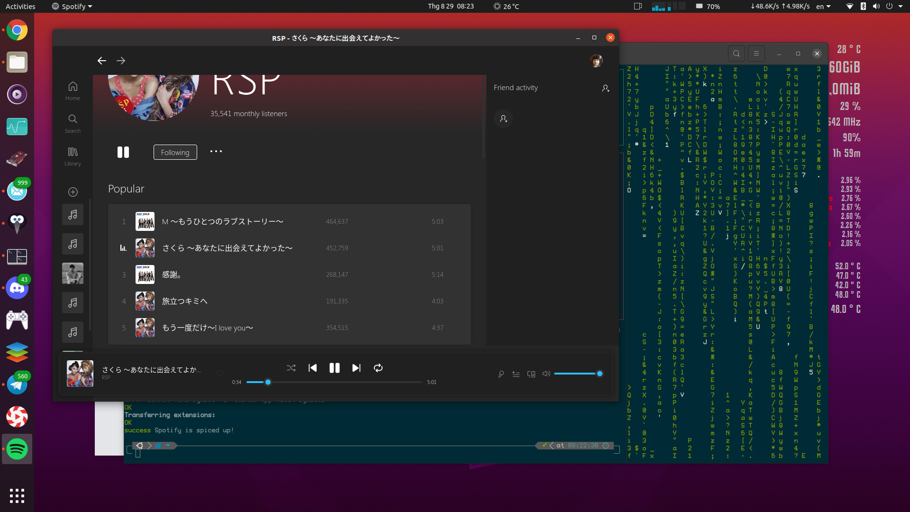This screenshot has height=512, width=910.
Task: Toggle repeat mode in the player bar
Action: 378,368
